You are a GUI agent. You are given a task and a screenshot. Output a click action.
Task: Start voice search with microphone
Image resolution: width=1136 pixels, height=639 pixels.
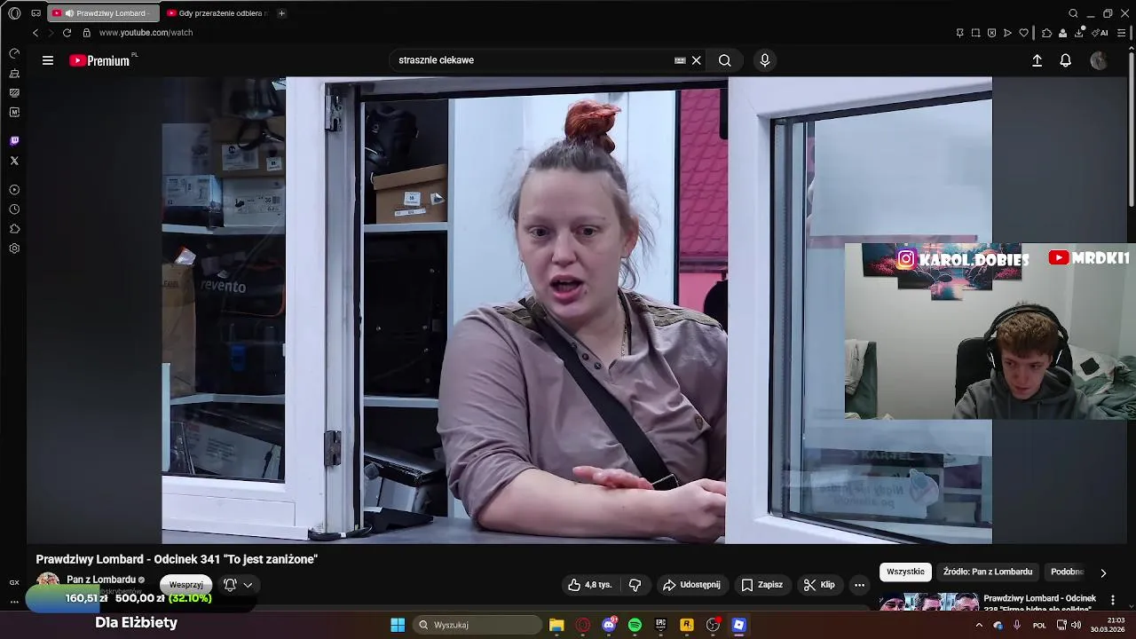click(765, 60)
